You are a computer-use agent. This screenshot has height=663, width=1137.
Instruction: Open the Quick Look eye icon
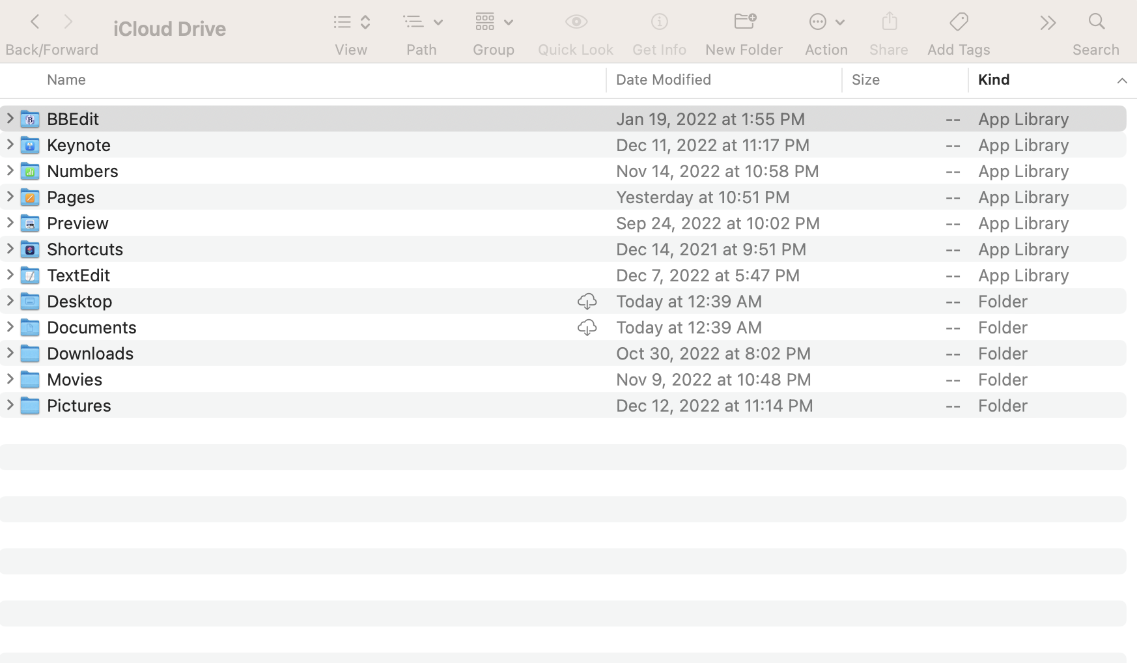pyautogui.click(x=576, y=21)
